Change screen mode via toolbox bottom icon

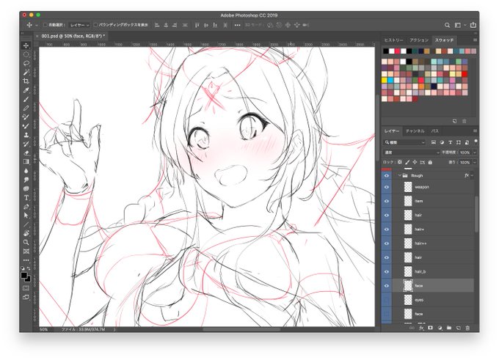pos(26,298)
